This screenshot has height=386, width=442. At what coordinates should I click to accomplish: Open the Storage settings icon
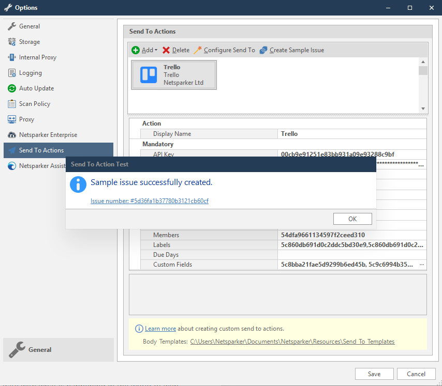point(11,42)
